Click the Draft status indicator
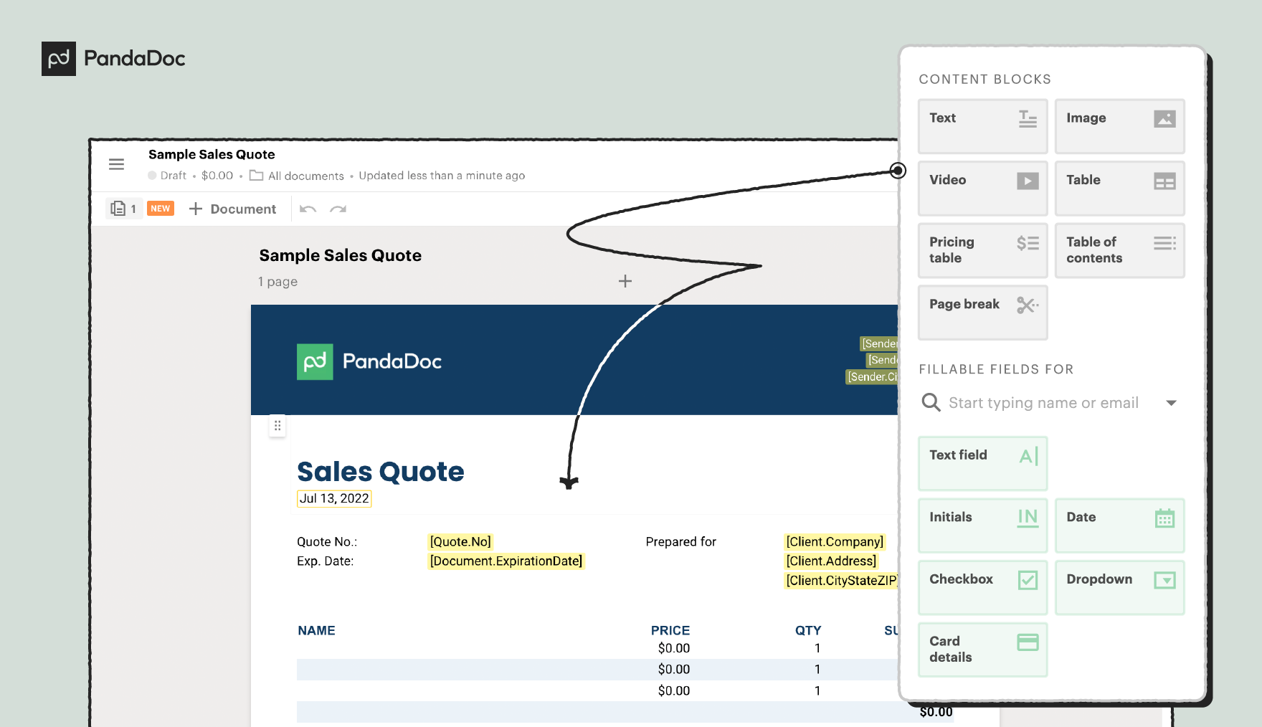The height and width of the screenshot is (727, 1262). (x=167, y=176)
